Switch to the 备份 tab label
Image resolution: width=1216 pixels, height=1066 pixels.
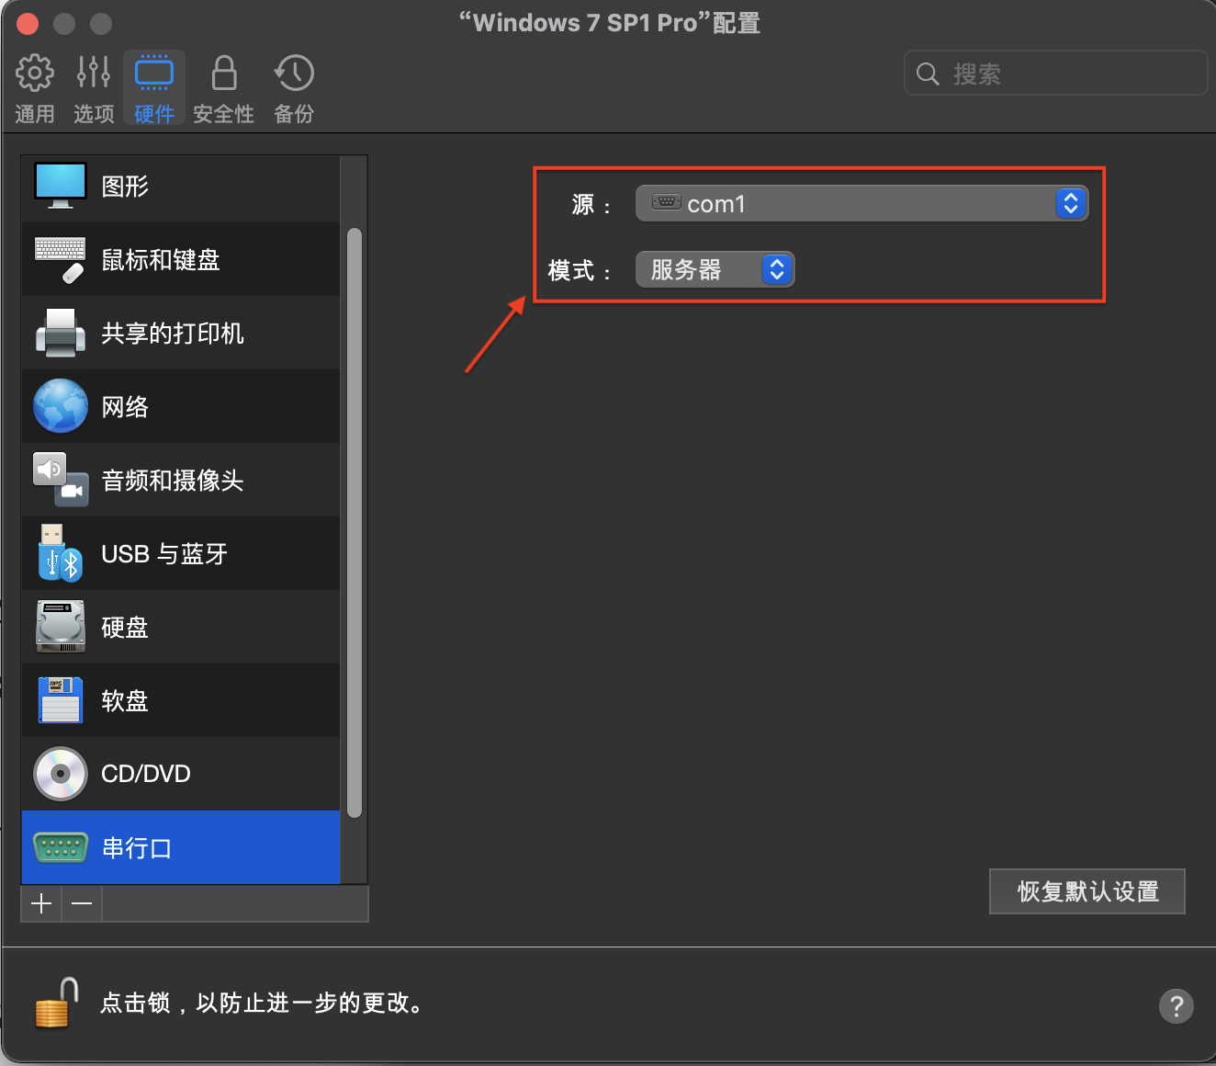pos(294,114)
